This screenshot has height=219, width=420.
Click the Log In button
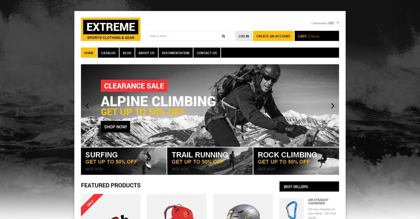point(244,36)
